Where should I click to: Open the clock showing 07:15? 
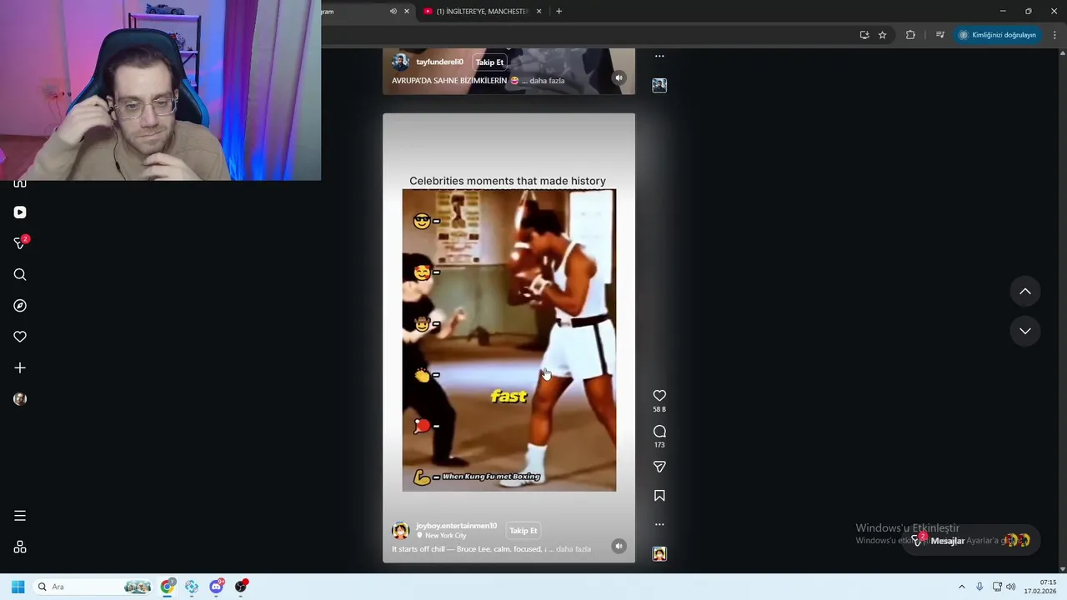tap(1040, 587)
